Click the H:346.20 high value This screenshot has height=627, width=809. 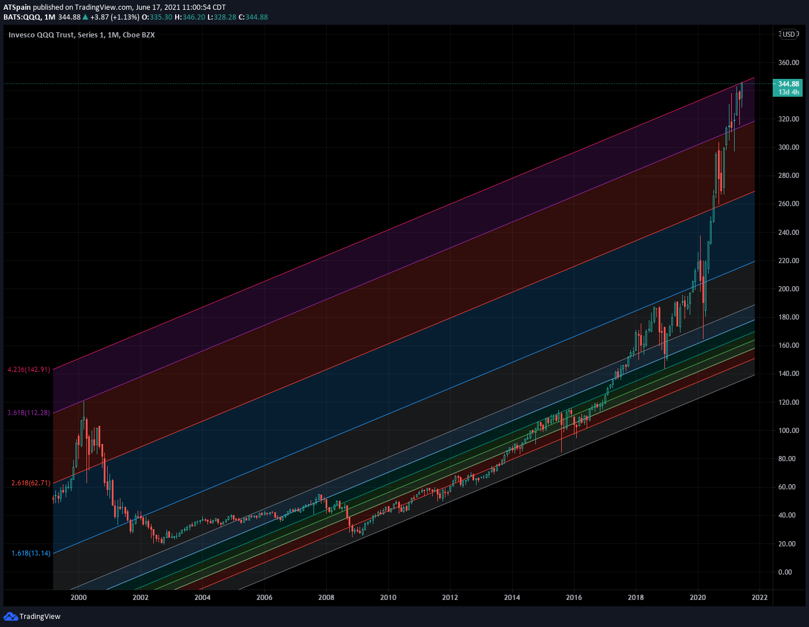(190, 17)
